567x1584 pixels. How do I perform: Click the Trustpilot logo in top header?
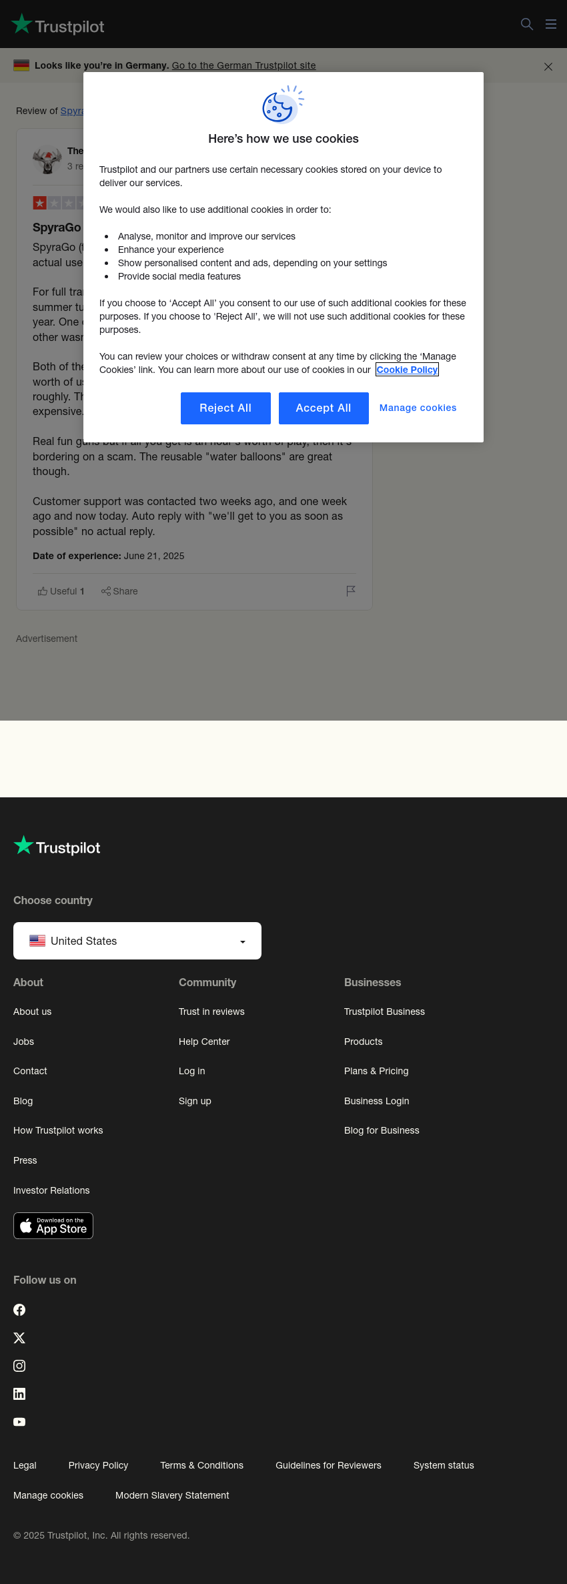(x=57, y=25)
